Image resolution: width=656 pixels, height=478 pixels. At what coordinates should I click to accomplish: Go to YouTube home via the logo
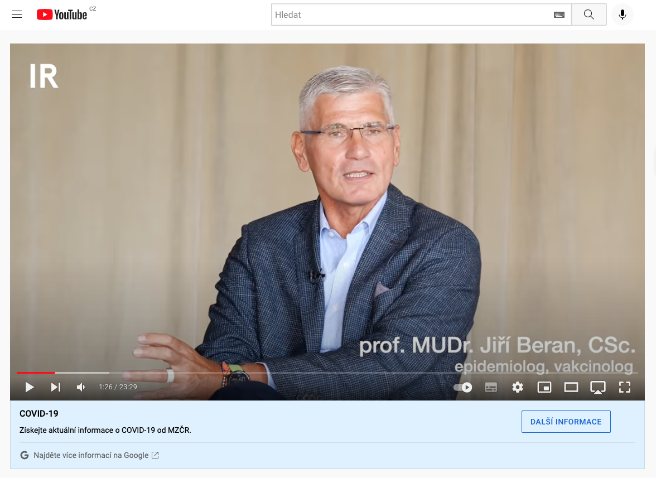tap(61, 14)
